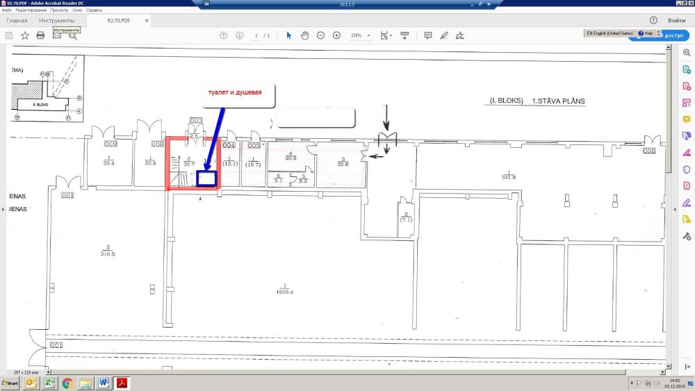The image size is (695, 391).
Task: Open the Protect shield tool in sidebar
Action: coord(687,169)
